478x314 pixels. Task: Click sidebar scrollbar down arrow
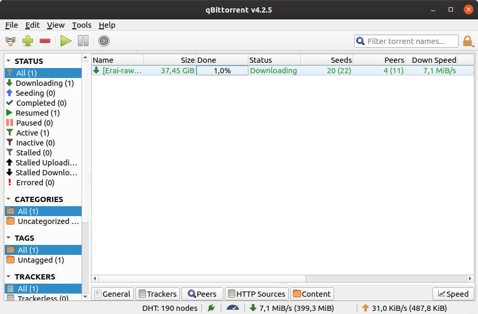click(85, 297)
